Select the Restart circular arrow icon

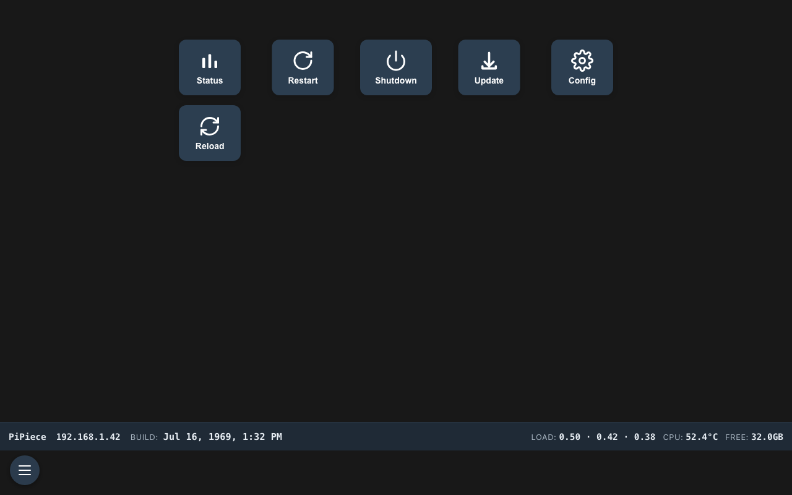click(x=303, y=61)
